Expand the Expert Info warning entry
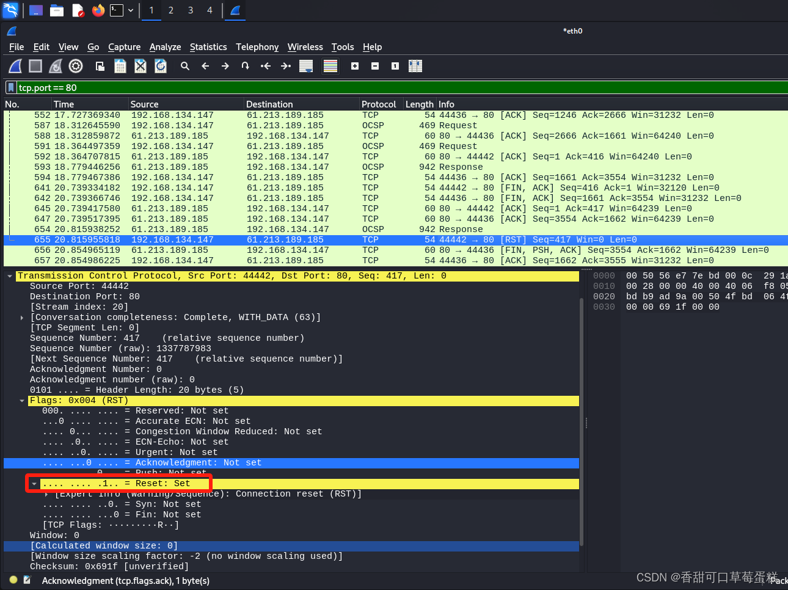This screenshot has width=788, height=590. 46,493
